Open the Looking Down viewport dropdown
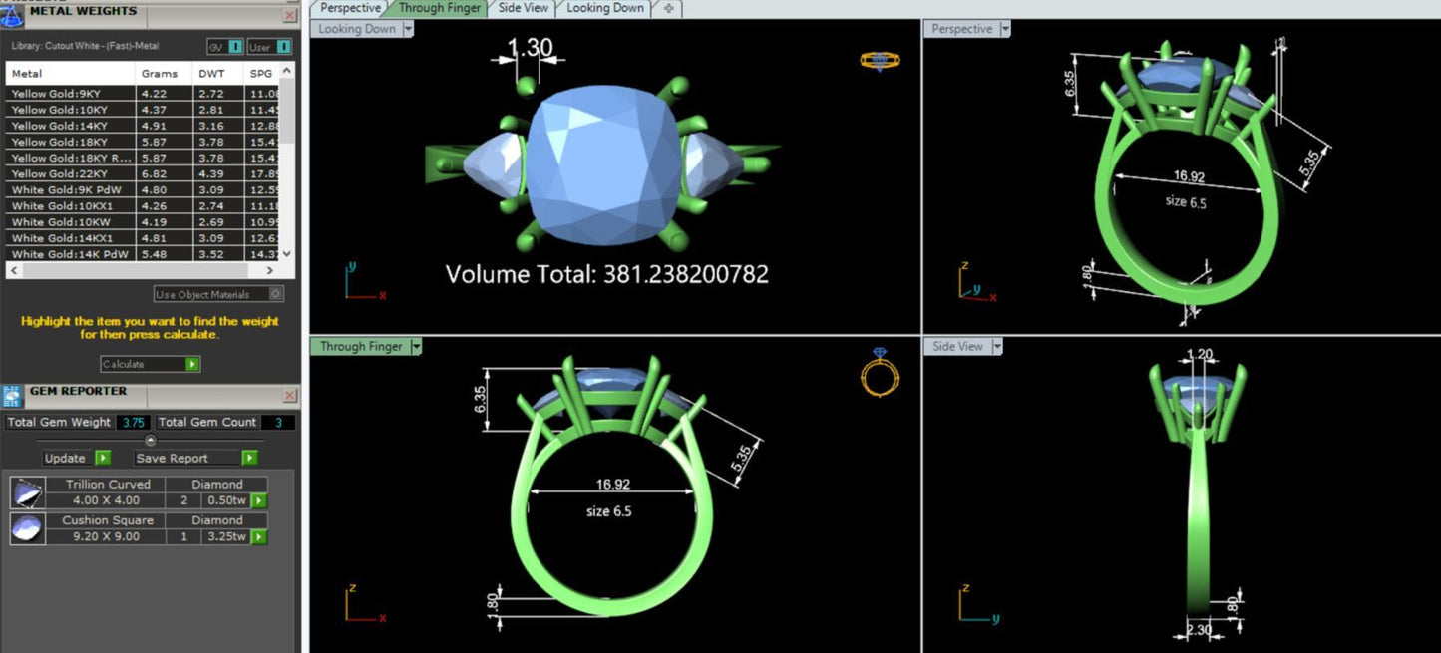The height and width of the screenshot is (653, 1441). coord(408,29)
